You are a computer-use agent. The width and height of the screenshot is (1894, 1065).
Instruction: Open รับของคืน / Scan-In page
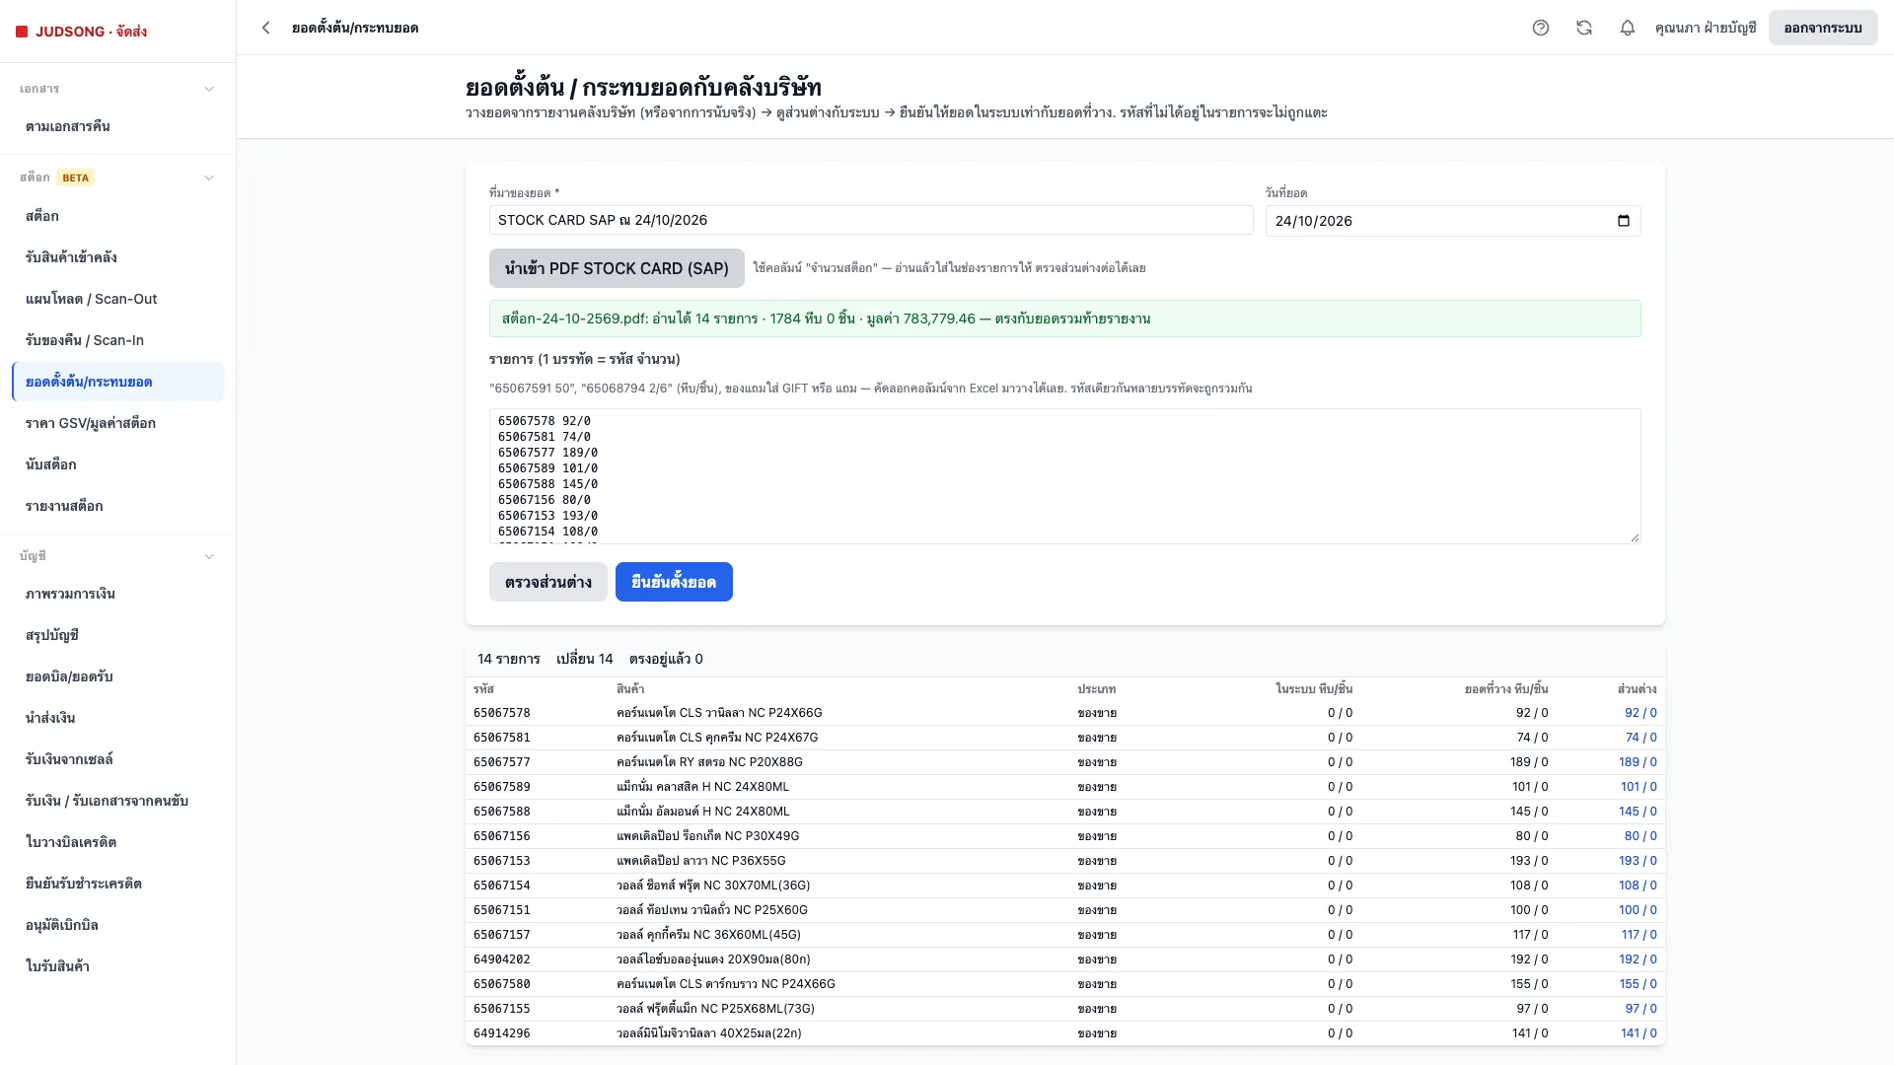click(117, 340)
